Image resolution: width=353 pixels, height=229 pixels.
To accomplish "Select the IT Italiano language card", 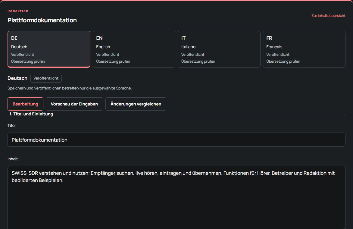I will point(219,49).
